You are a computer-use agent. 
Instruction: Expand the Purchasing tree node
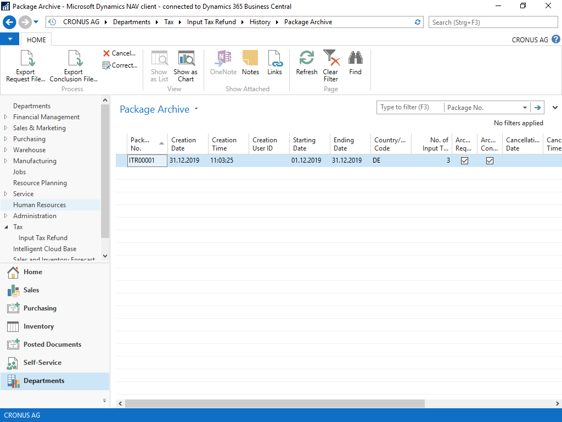click(5, 139)
